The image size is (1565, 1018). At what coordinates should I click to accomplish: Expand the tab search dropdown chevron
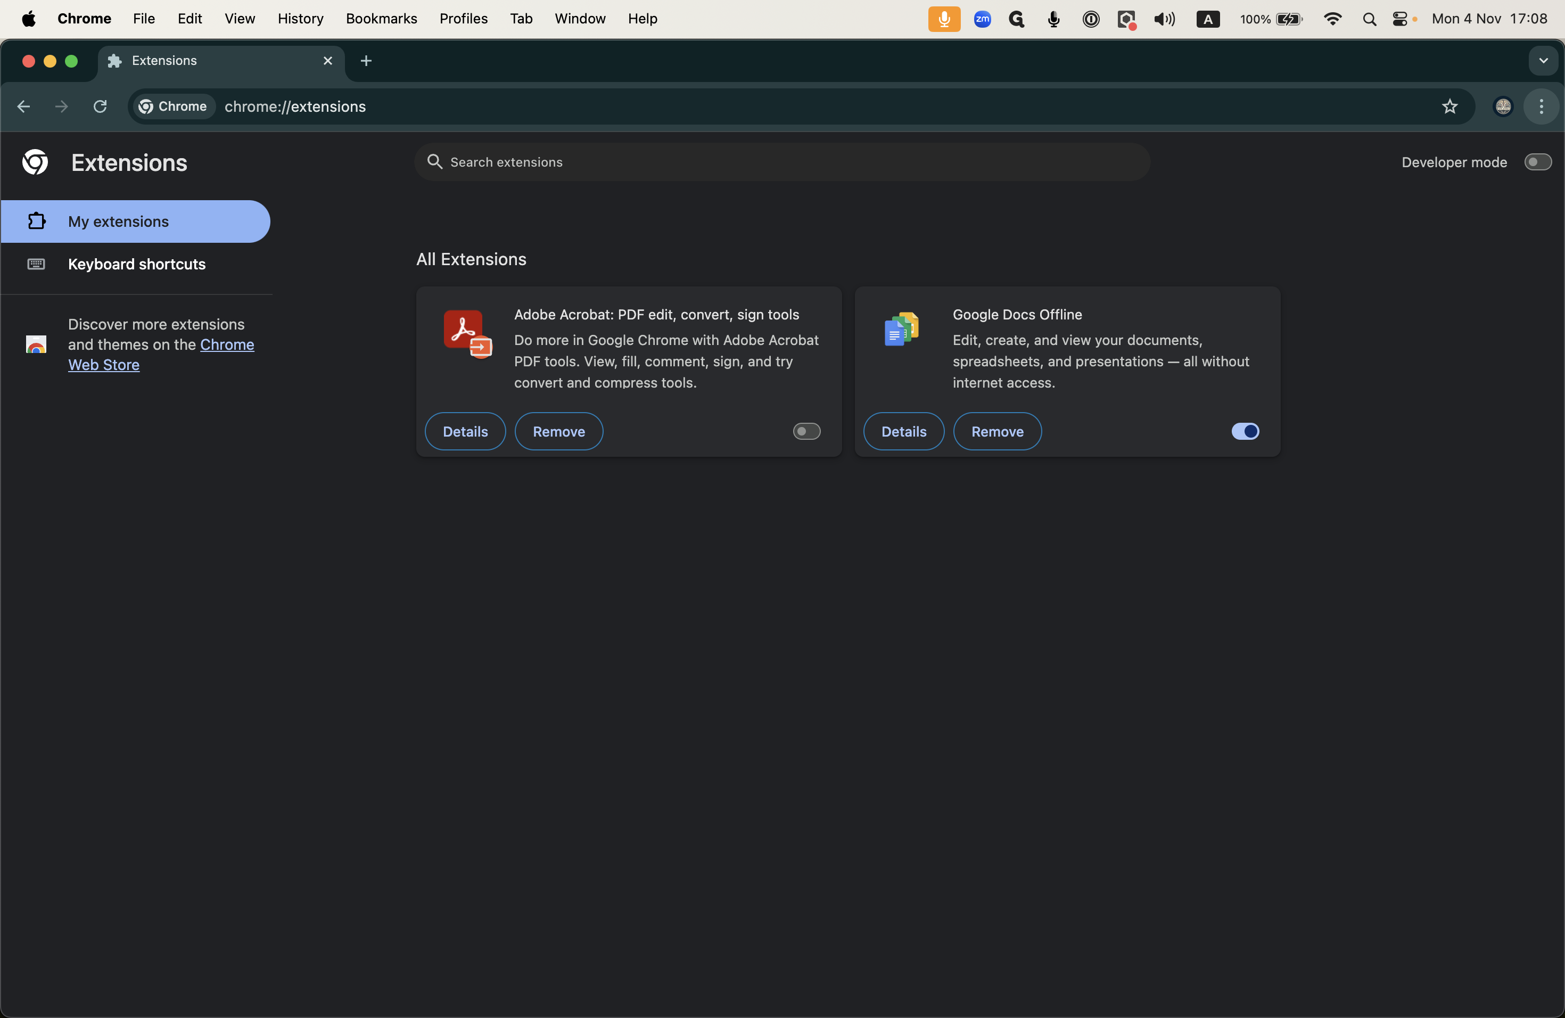[x=1543, y=61]
